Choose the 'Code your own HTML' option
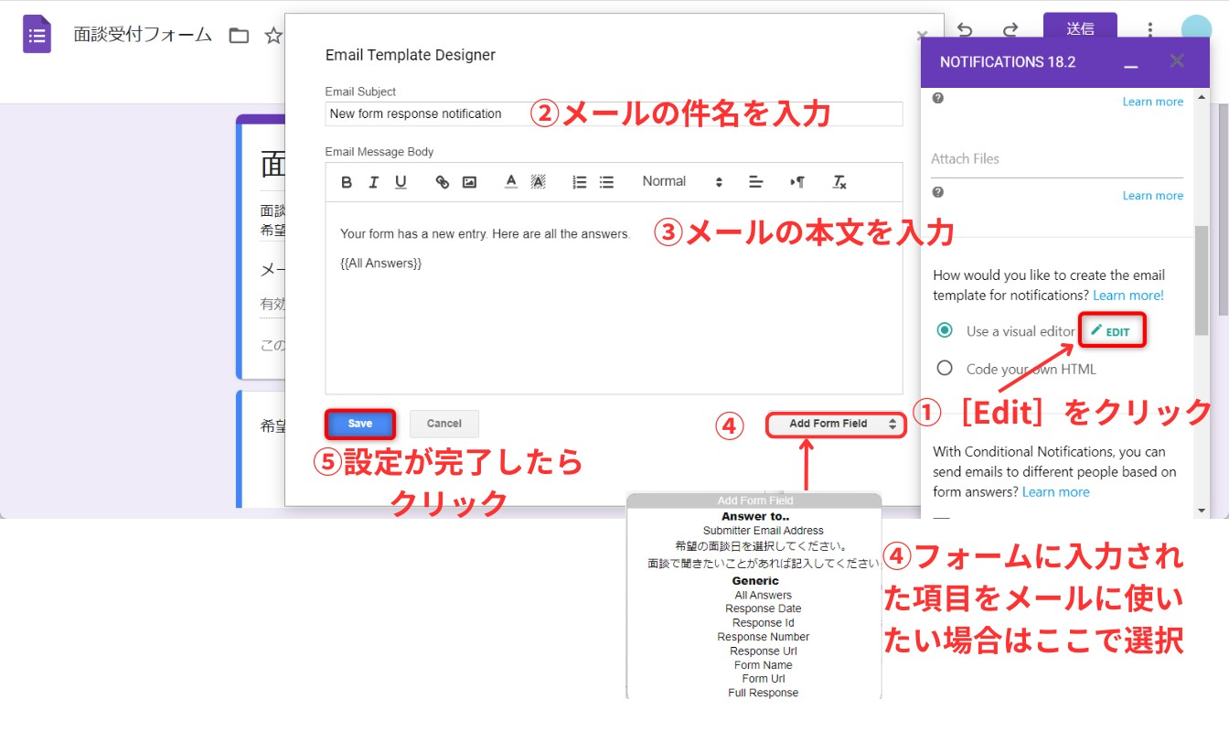The width and height of the screenshot is (1229, 732). pyautogui.click(x=945, y=369)
